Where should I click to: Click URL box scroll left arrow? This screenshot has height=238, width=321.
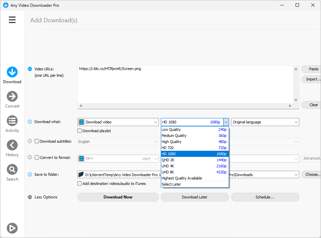pyautogui.click(x=81, y=105)
